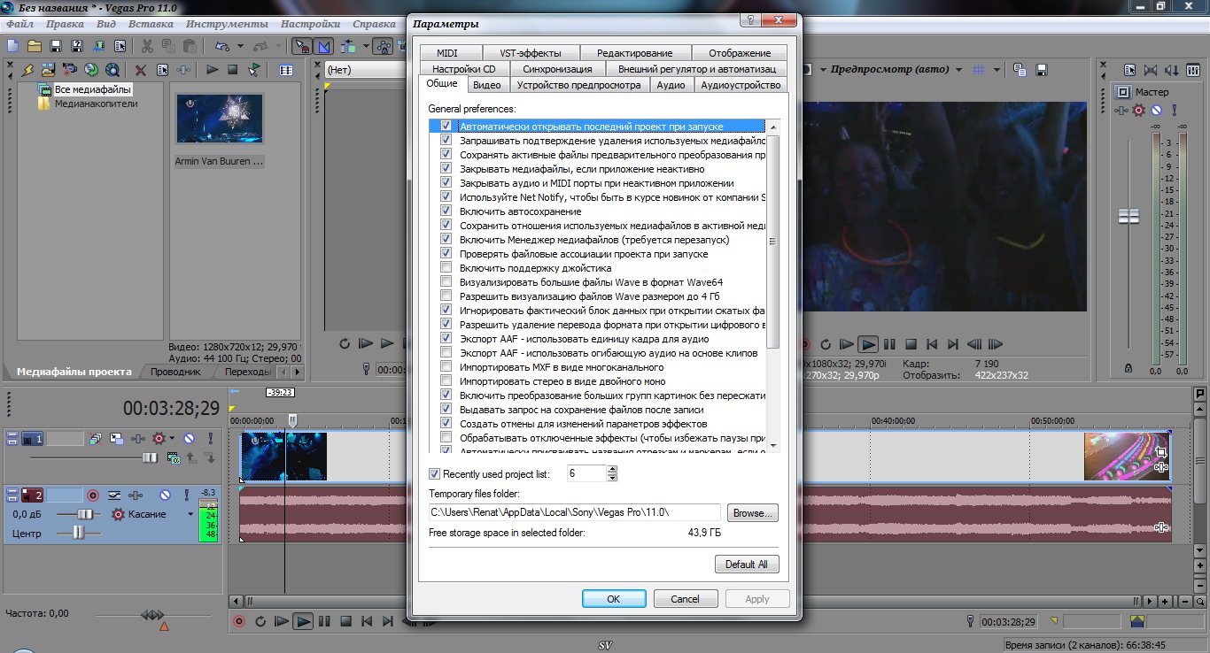Open the 'Редактирование' tab in Параметры

click(634, 53)
